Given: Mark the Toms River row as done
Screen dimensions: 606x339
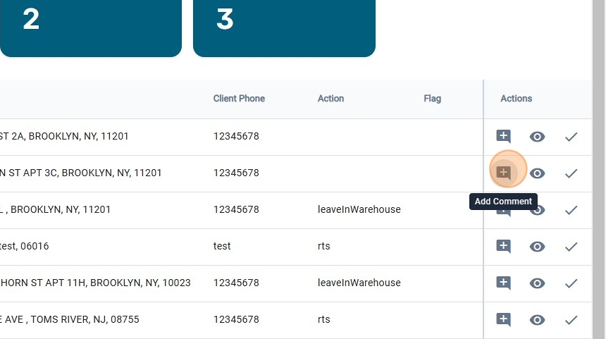Looking at the screenshot, I should coord(571,320).
